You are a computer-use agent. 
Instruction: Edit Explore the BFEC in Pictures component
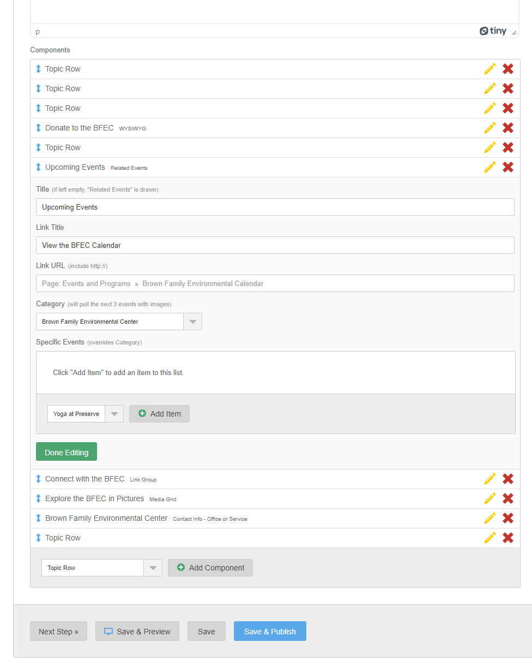pos(490,498)
